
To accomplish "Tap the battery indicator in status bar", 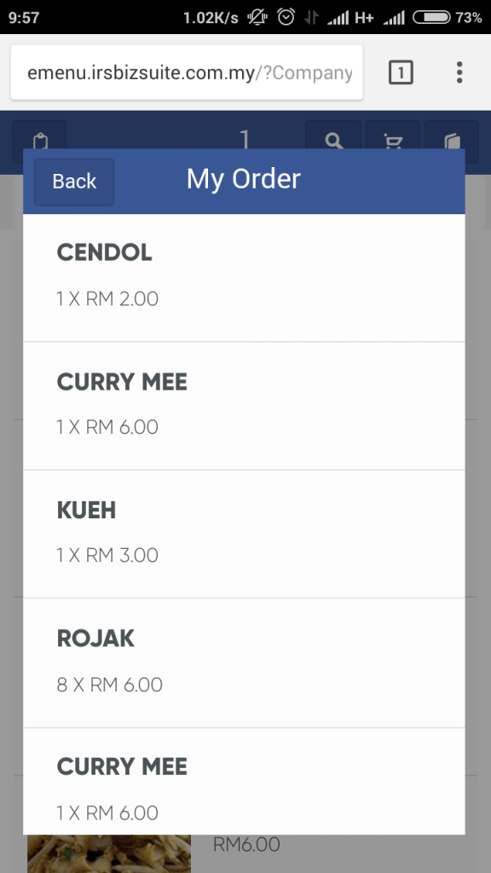I will 431,17.
